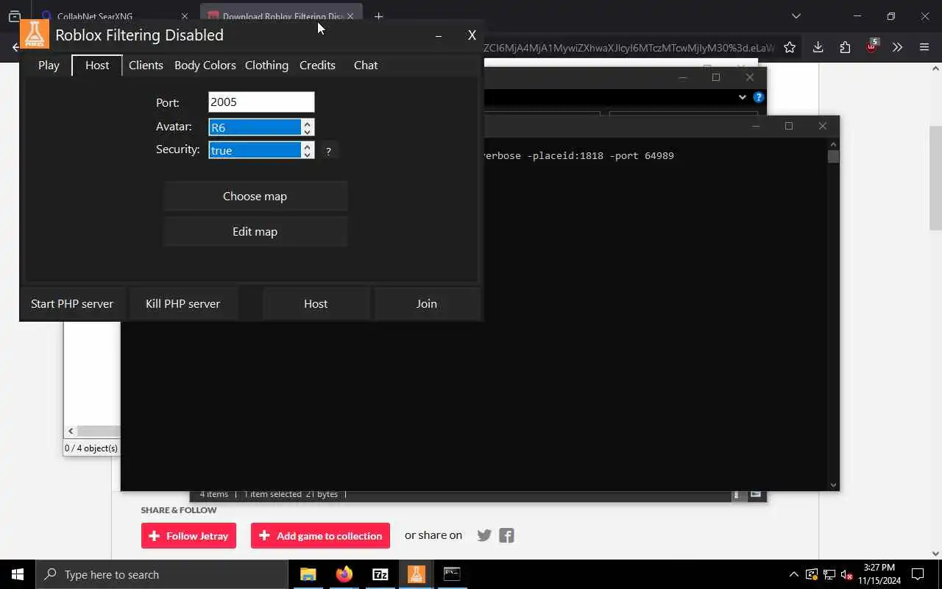Click the console scrollbar's down arrow
Viewport: 942px width, 589px height.
coord(833,484)
